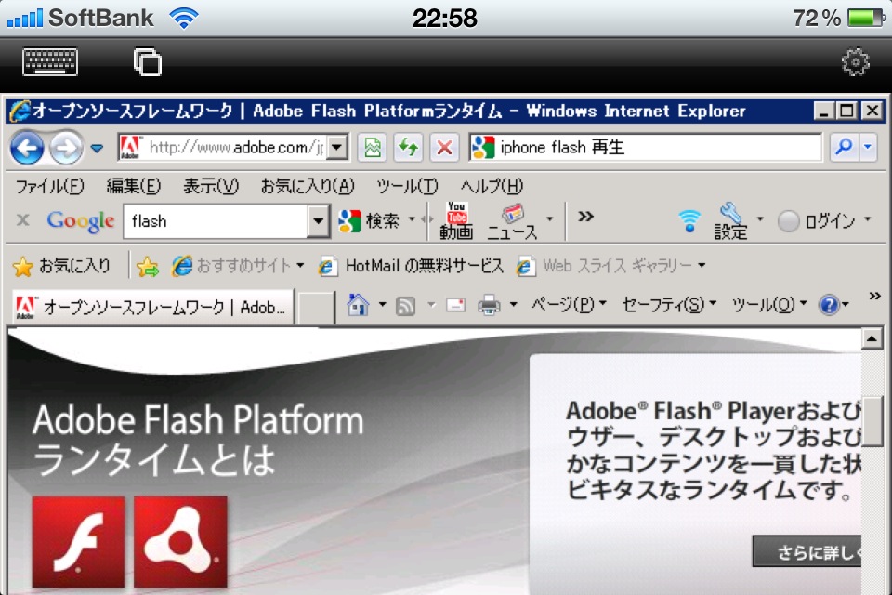Click the ログイン sign-in button

click(817, 221)
